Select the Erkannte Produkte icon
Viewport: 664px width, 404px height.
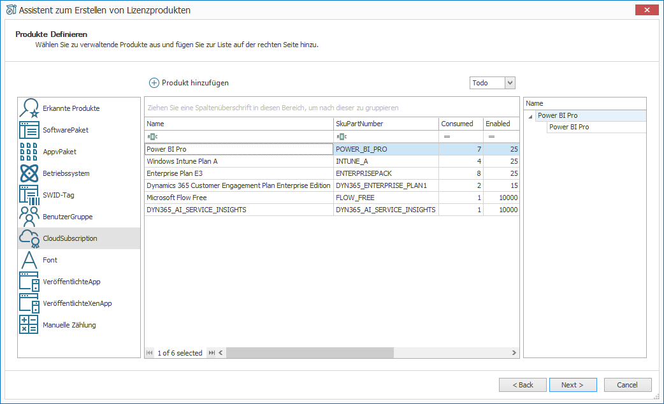pyautogui.click(x=29, y=108)
